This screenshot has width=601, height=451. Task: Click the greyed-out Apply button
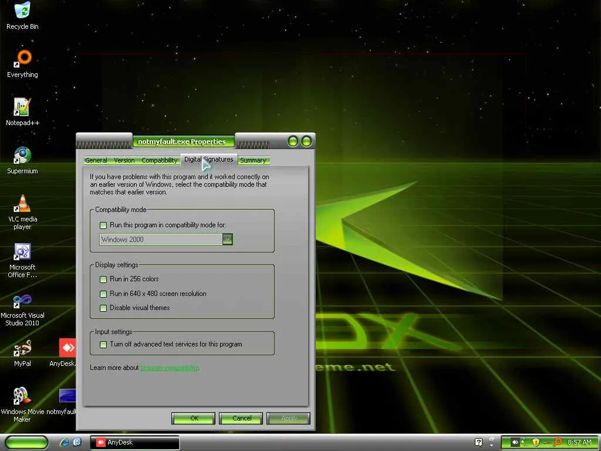289,418
